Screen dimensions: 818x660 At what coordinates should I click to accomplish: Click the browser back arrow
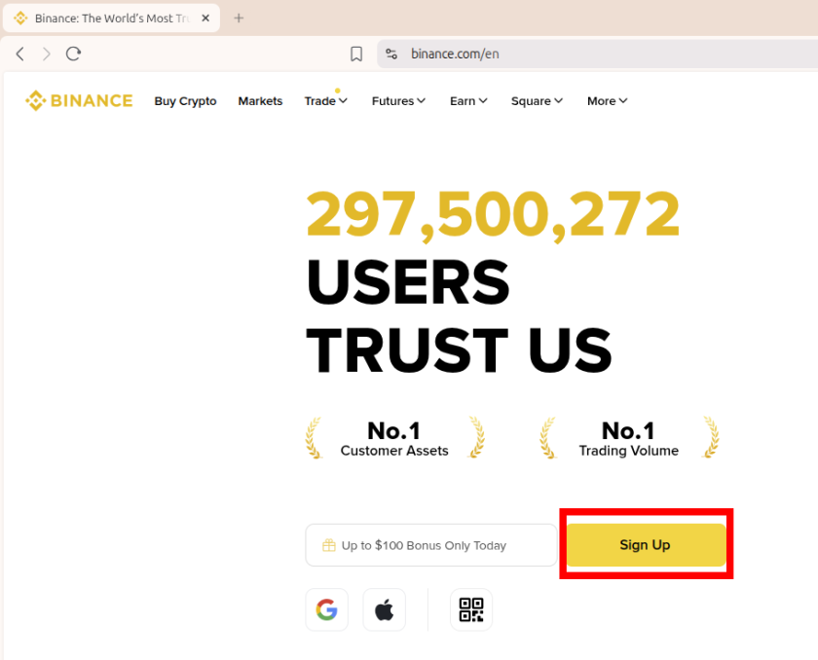(19, 54)
